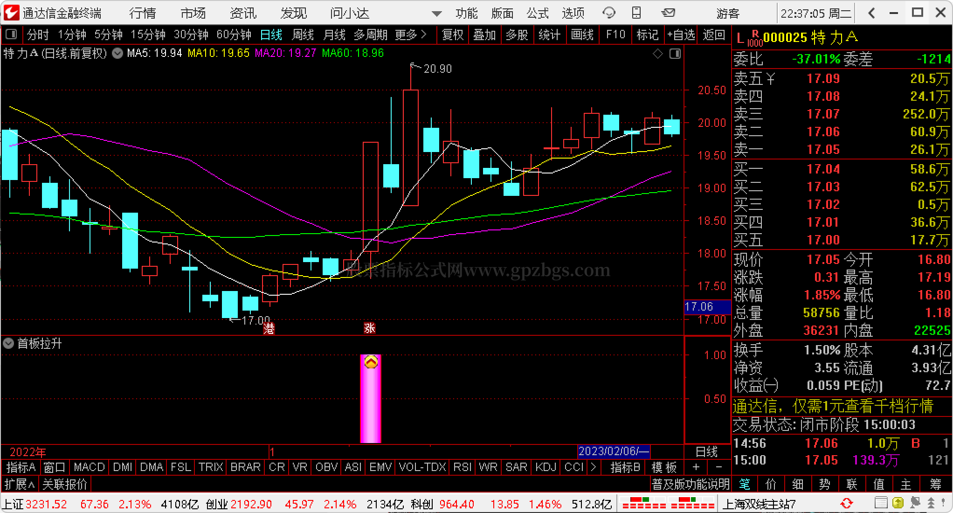Open the 模板 template button

tap(664, 467)
